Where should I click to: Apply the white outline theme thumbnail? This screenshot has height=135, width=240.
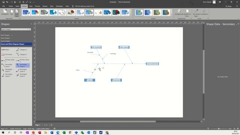point(62,12)
